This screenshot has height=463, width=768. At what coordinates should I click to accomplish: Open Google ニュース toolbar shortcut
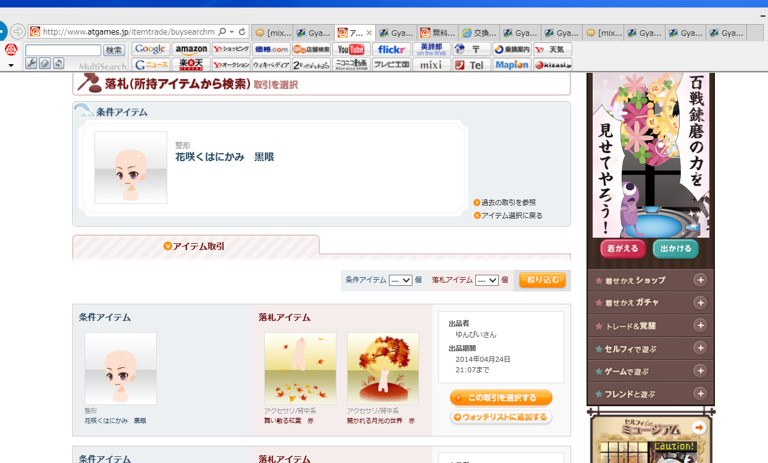click(151, 64)
